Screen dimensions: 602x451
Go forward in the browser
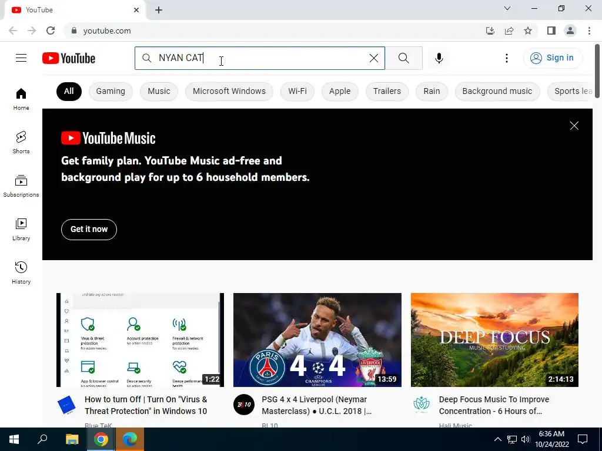32,31
